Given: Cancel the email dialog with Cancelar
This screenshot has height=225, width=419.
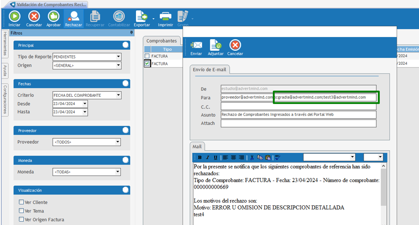Looking at the screenshot, I should tap(235, 45).
